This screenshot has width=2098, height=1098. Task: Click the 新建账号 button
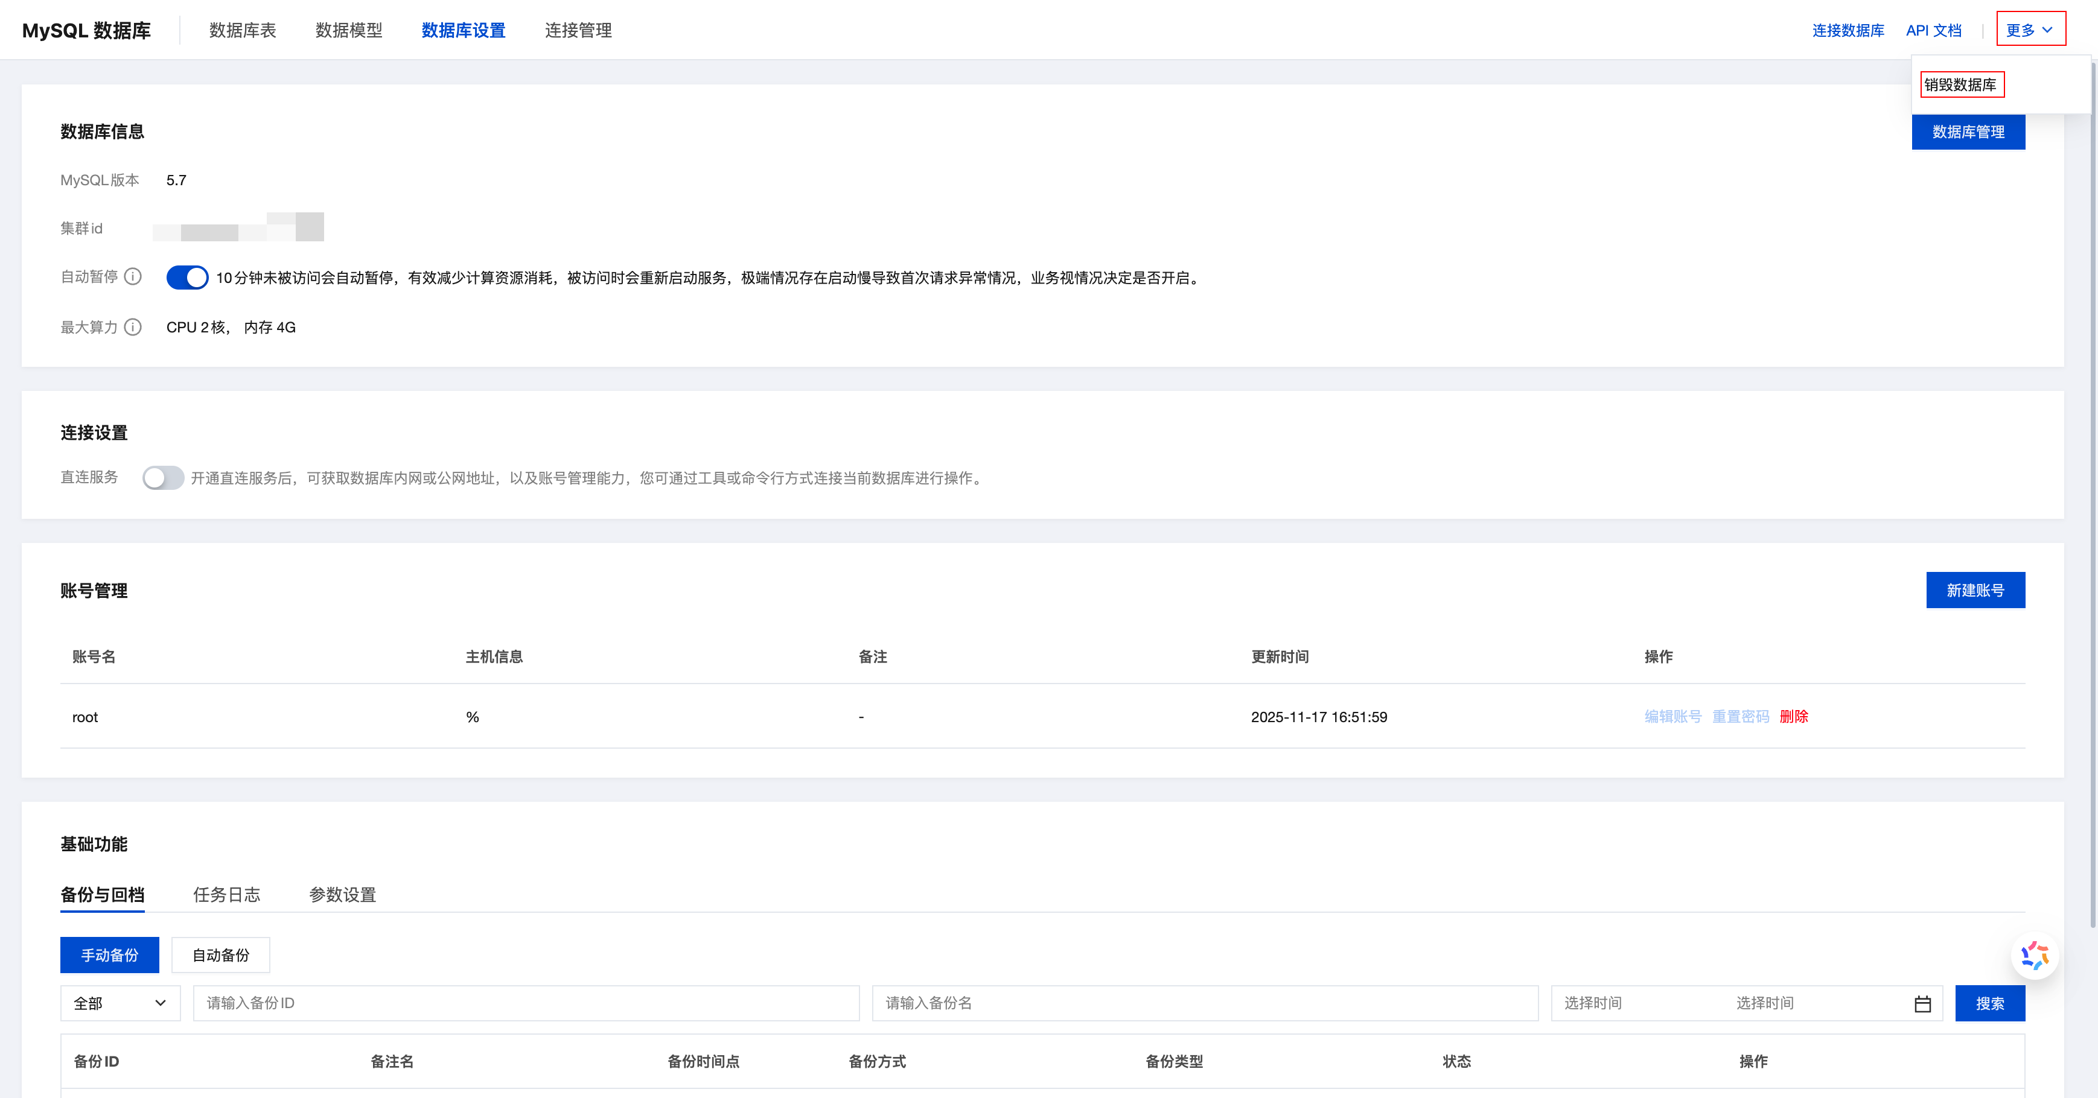[x=1975, y=590]
